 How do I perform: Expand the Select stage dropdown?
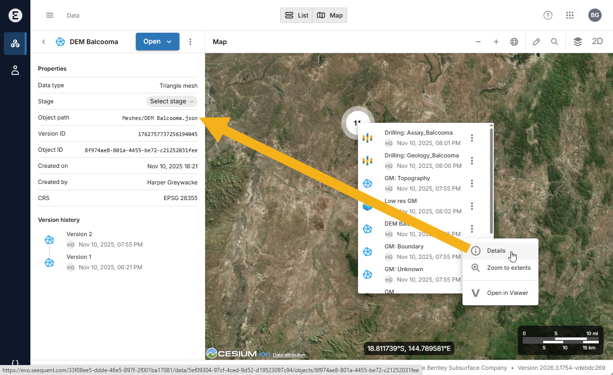point(172,101)
